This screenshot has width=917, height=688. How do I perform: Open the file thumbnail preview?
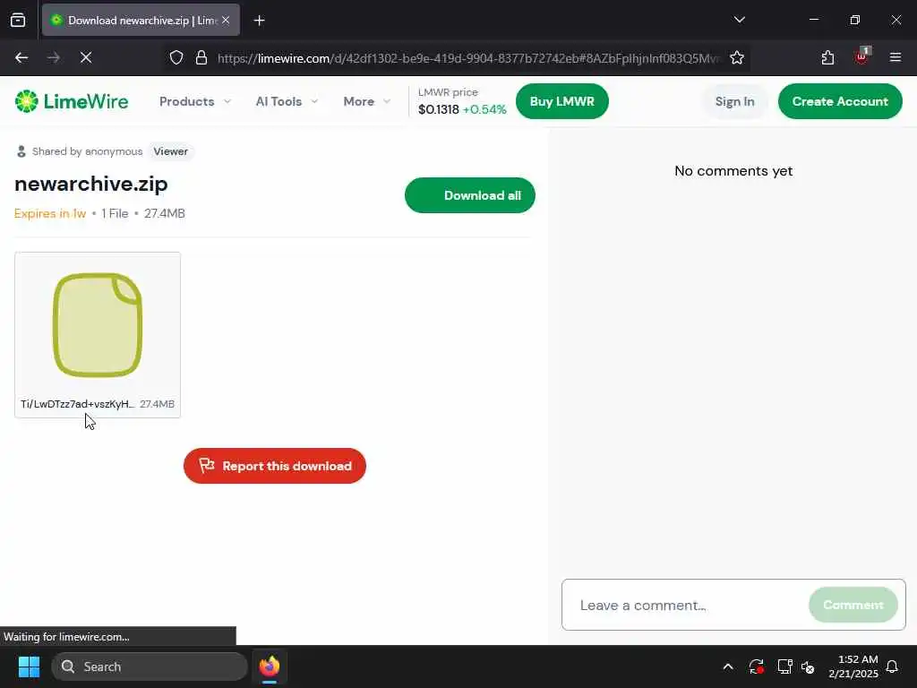(98, 324)
